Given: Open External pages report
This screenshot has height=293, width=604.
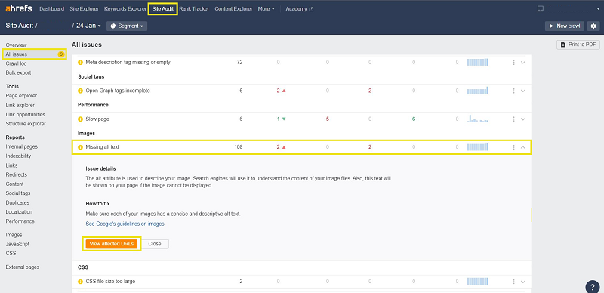Looking at the screenshot, I should pos(23,267).
